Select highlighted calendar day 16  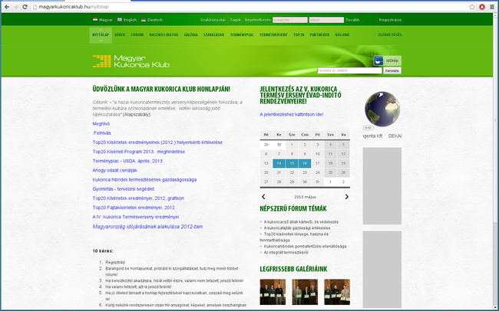305,163
